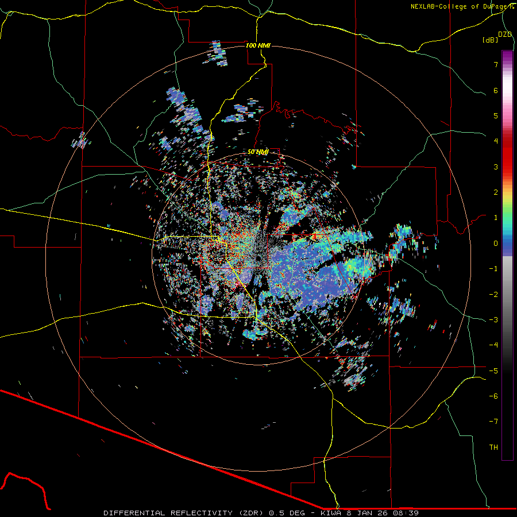The height and width of the screenshot is (517, 517).
Task: Click the DZD [dB] legend title
Action: coord(498,37)
